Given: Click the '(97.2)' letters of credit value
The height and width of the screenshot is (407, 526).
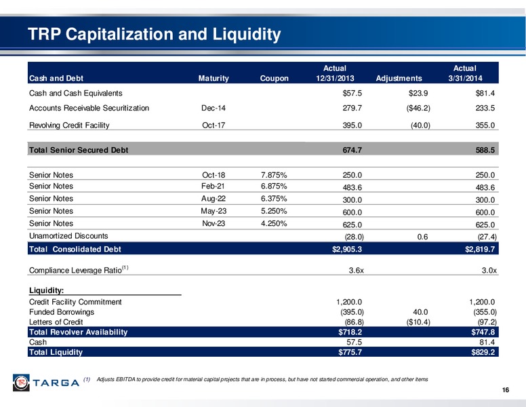Looking at the screenshot, I should tap(487, 322).
